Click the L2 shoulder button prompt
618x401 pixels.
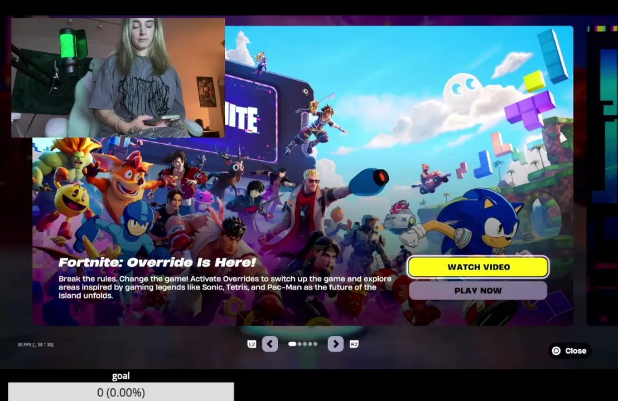coord(252,344)
